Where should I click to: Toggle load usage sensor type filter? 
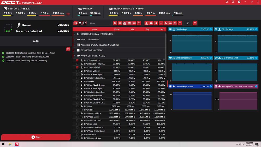tap(175, 23)
